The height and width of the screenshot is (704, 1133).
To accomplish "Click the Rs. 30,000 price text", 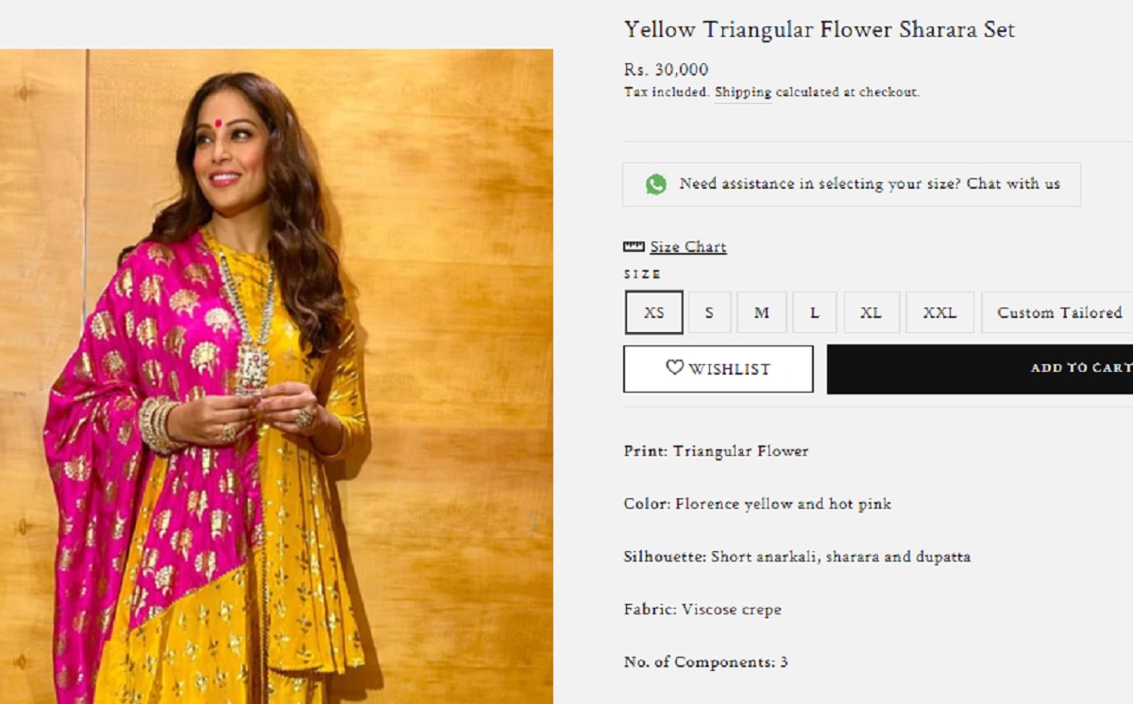I will coord(666,70).
